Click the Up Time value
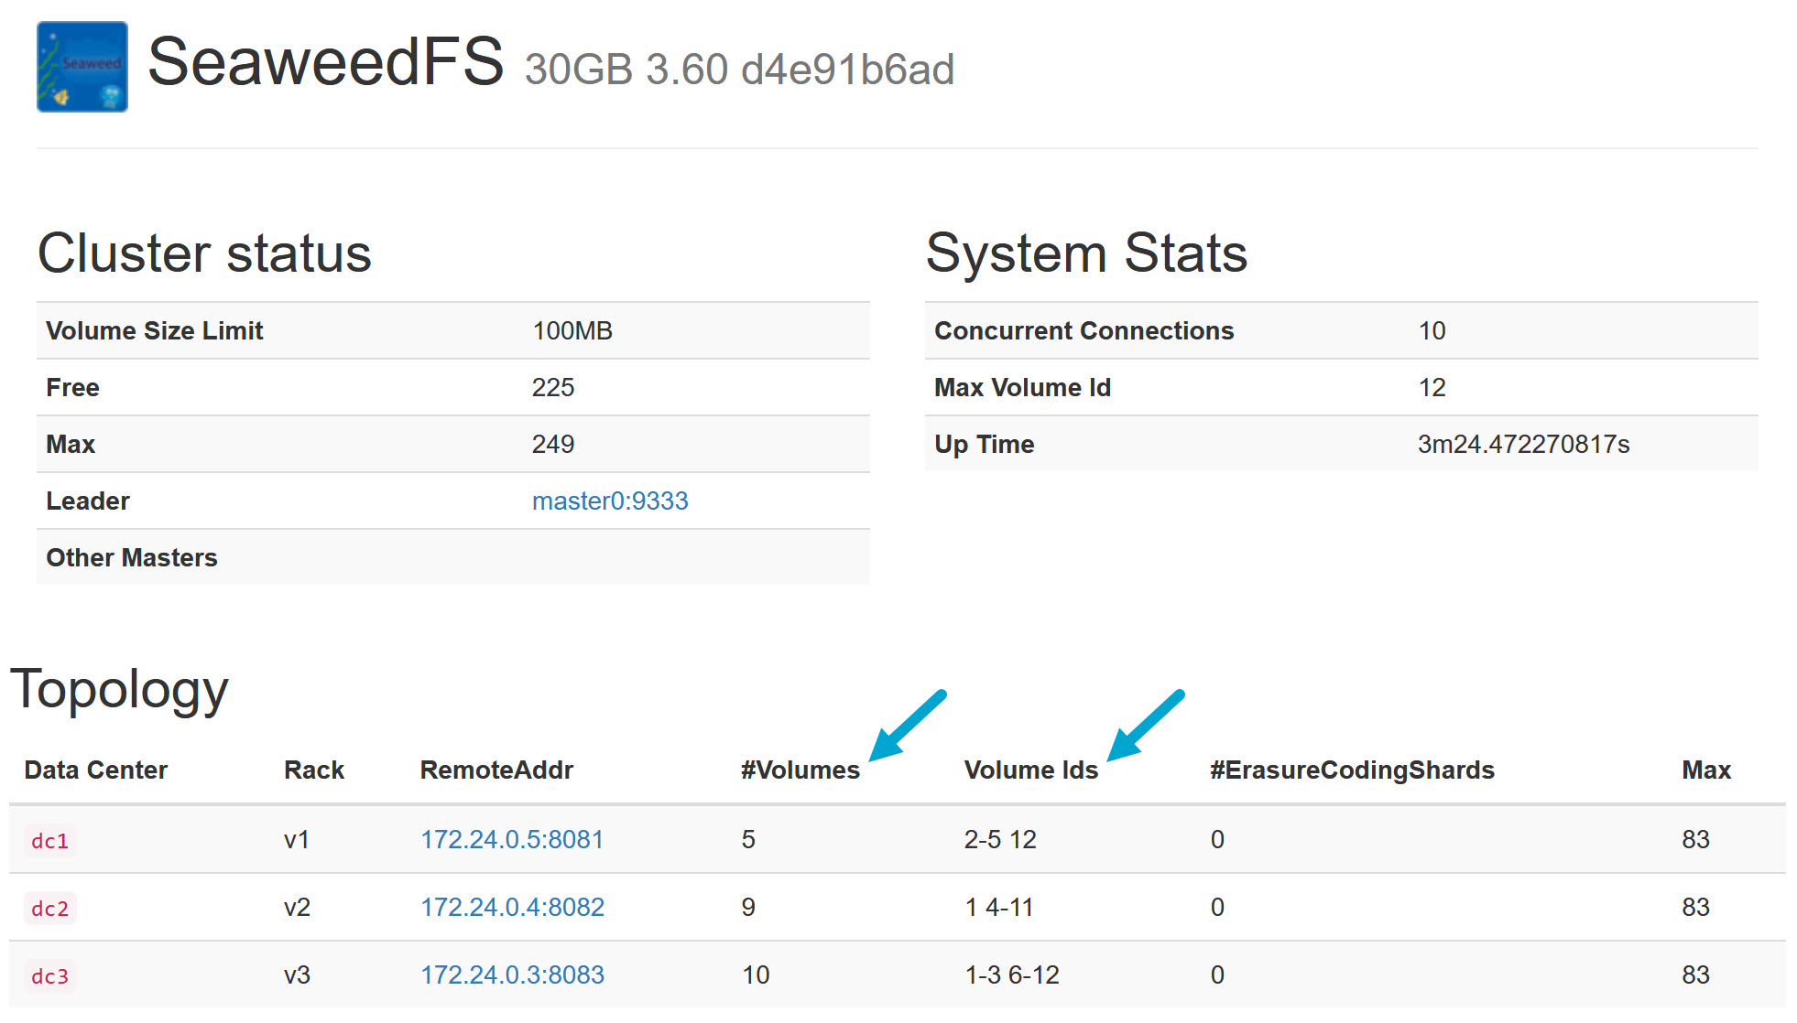Viewport: 1797px width, 1023px height. 1522,444
